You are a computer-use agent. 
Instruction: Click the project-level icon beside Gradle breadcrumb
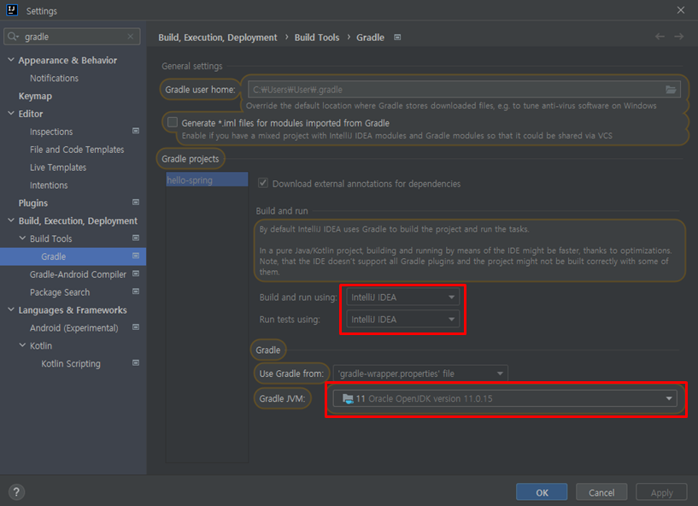[x=397, y=38]
